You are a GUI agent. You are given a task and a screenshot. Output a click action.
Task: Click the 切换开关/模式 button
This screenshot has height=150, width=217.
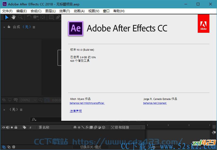91,147
